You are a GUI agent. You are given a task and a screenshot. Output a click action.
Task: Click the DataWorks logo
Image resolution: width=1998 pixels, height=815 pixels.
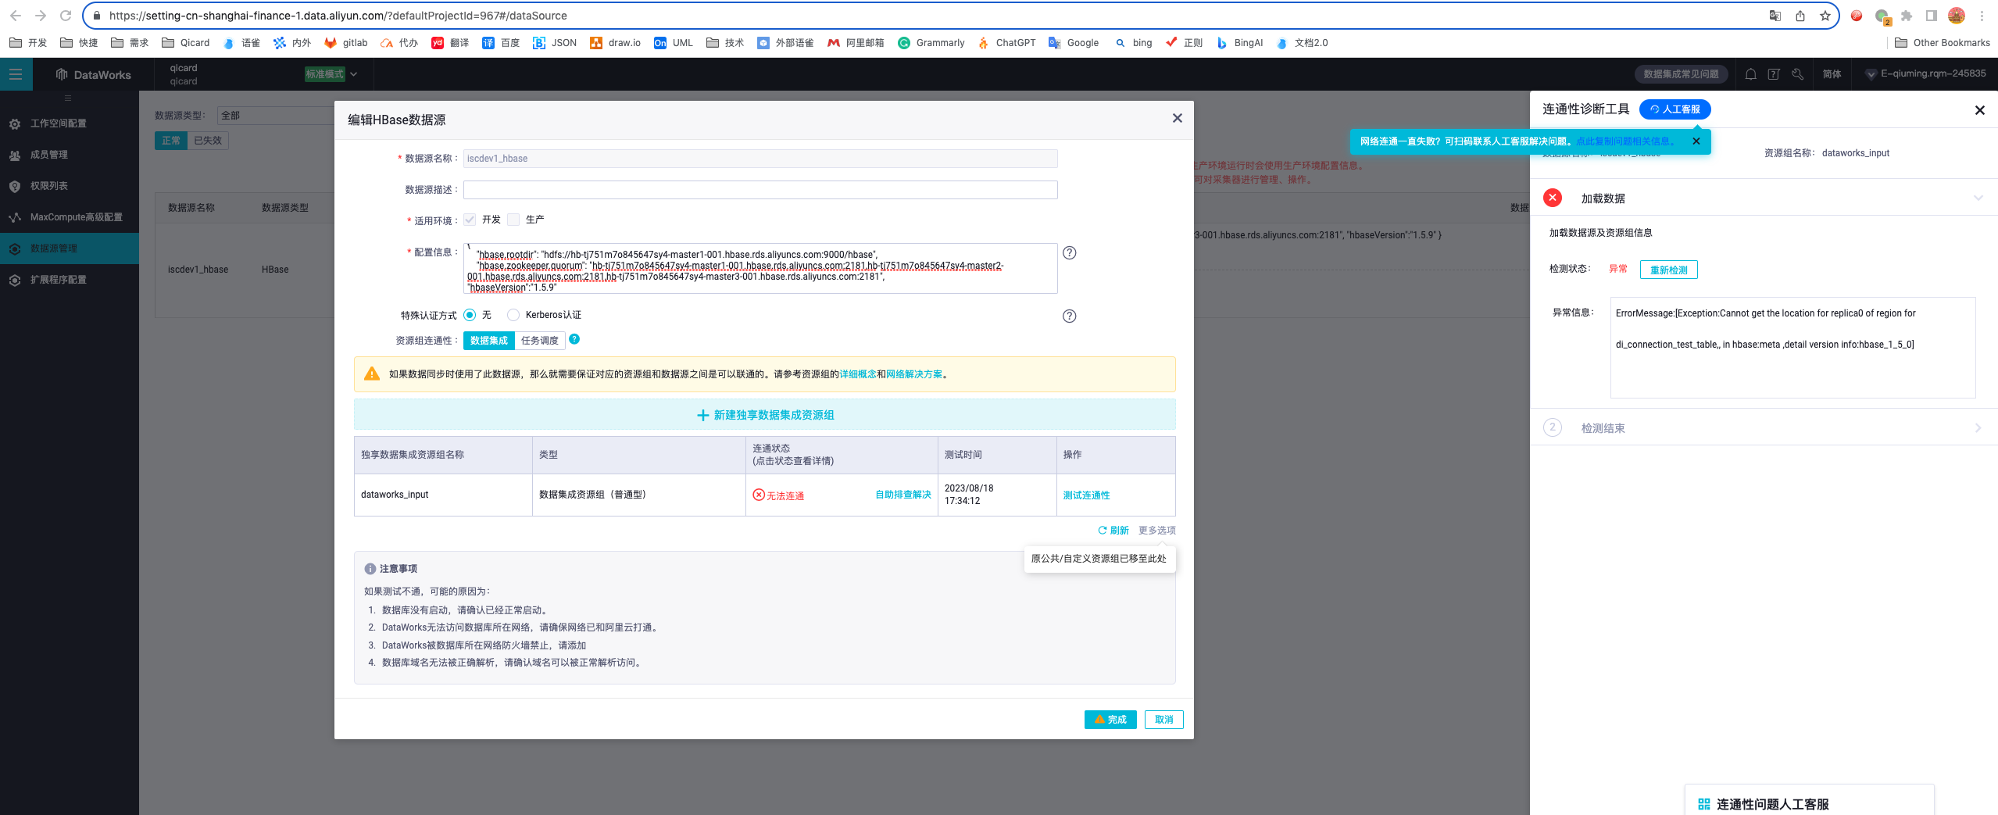94,74
